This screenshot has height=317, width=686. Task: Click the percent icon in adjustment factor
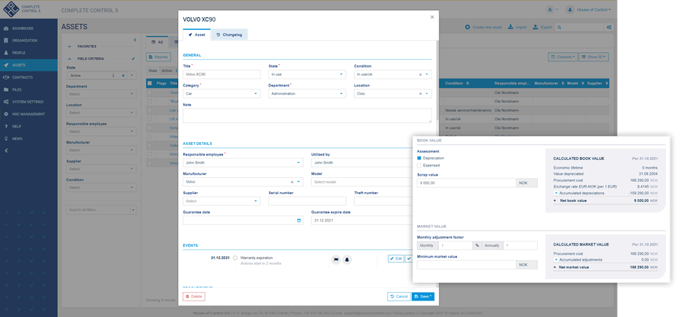pos(477,246)
